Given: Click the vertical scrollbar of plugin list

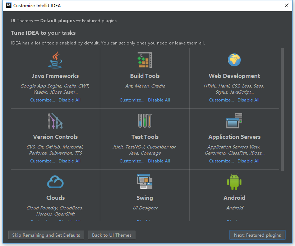Looking at the screenshot, I should coord(282,109).
